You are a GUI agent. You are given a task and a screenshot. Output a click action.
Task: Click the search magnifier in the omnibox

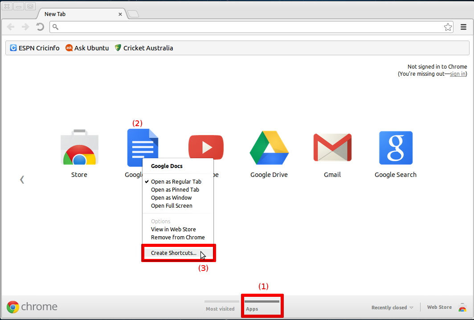[55, 27]
